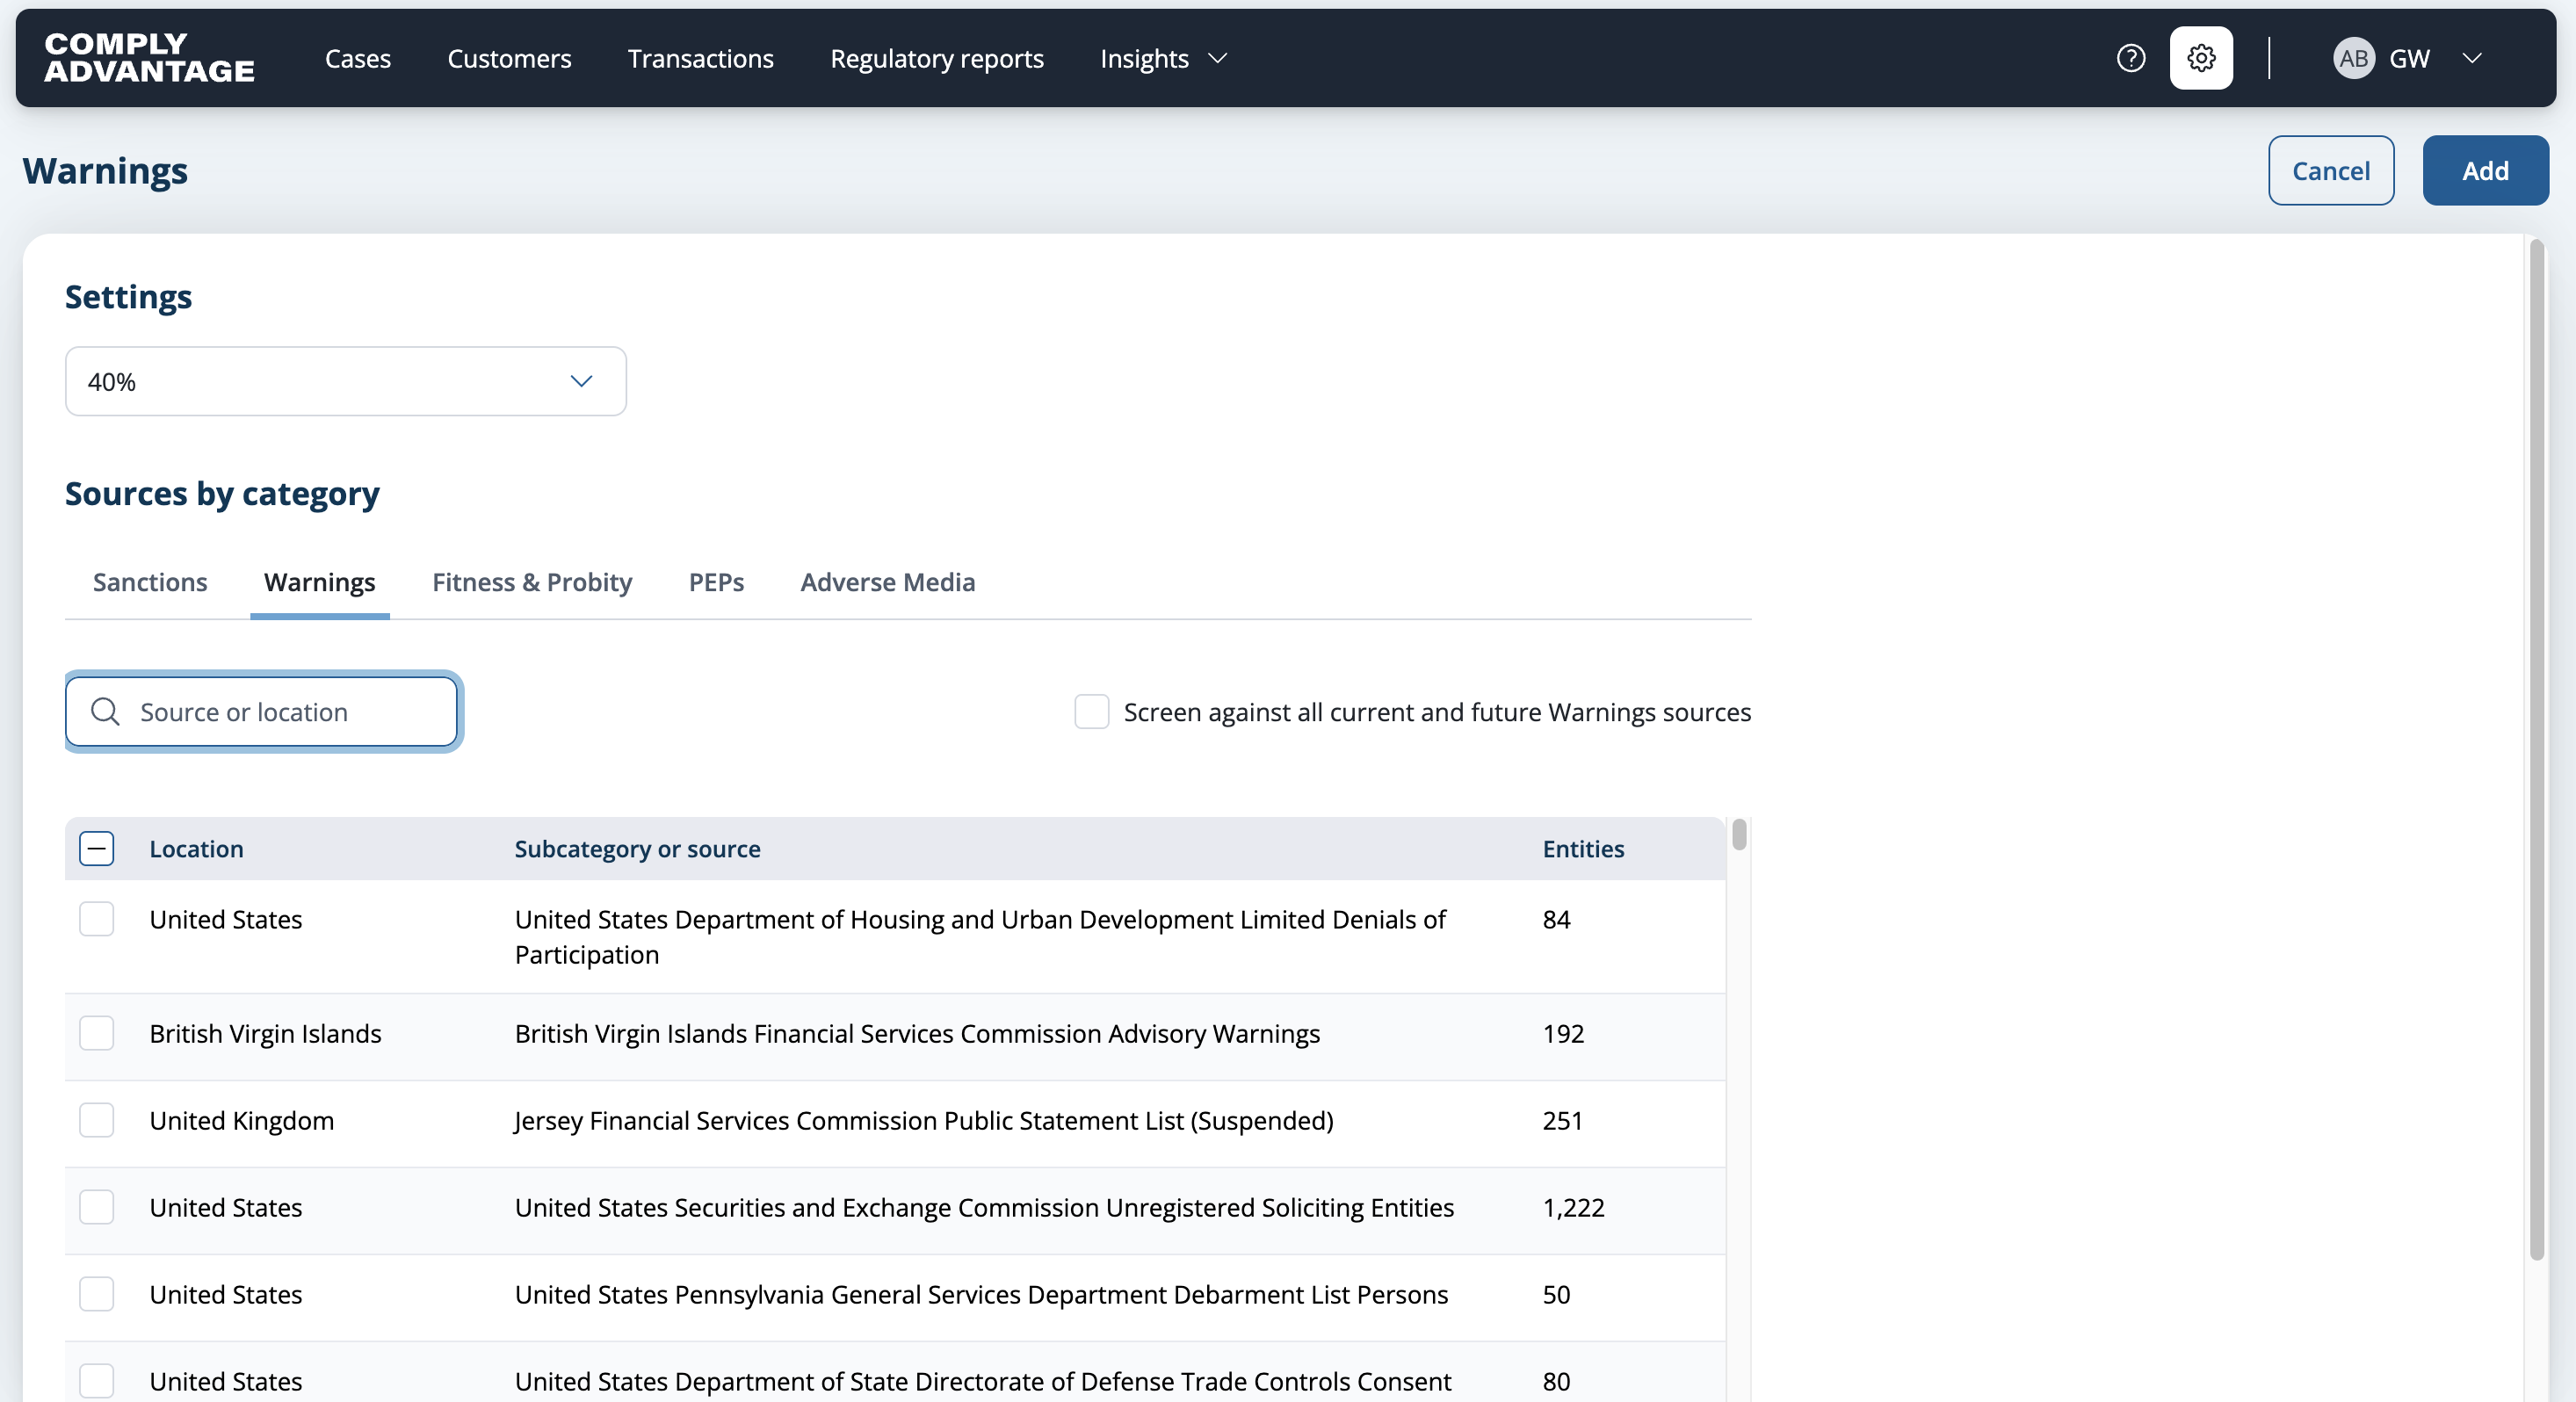Click the Warnings page title

point(105,170)
